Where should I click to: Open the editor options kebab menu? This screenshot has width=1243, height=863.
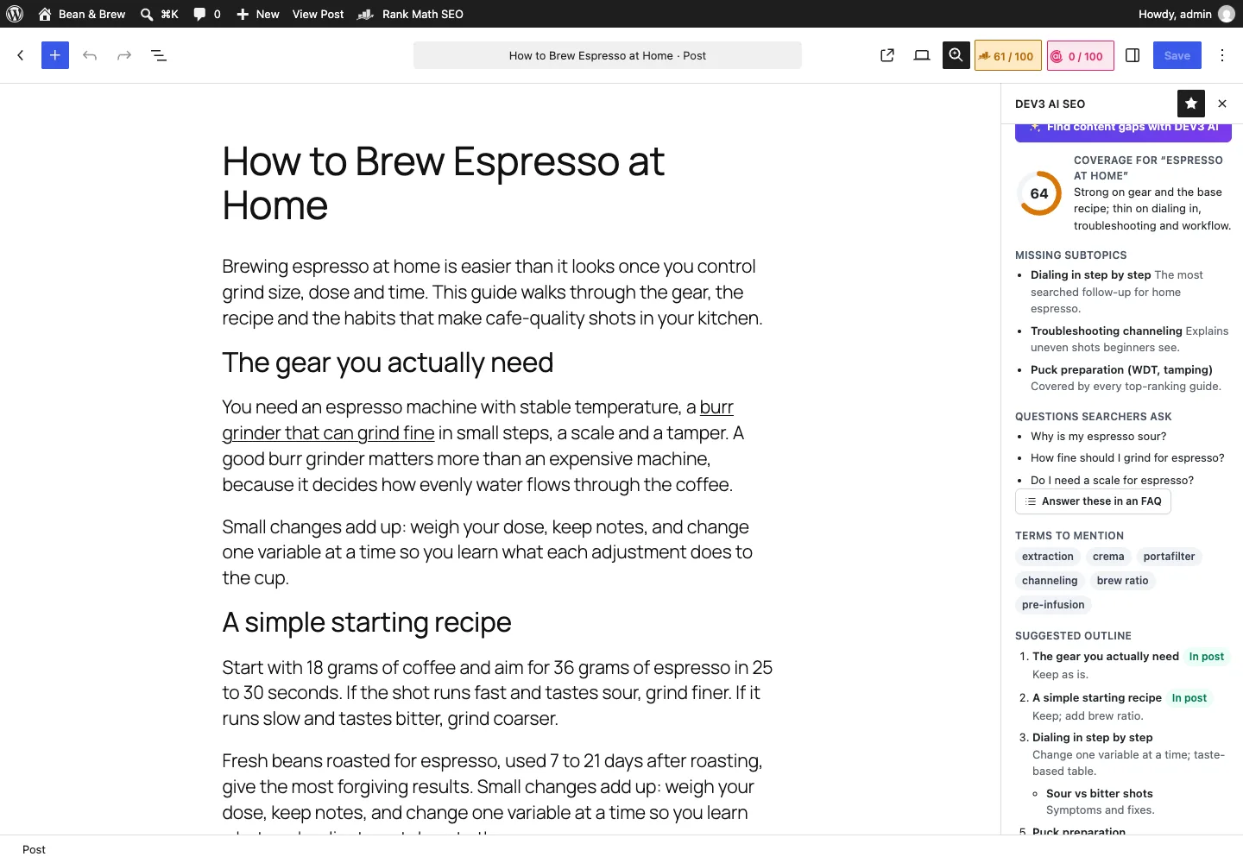(x=1222, y=55)
